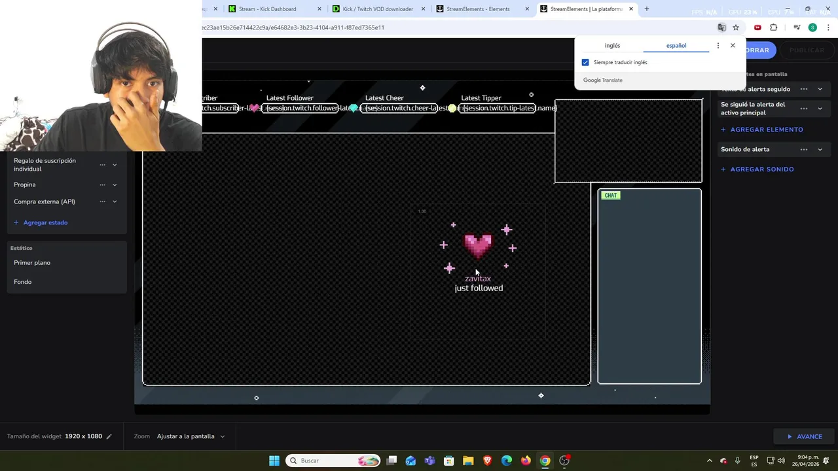Screen dimensions: 838x471
Task: Bookmark this page with the star icon
Action: coord(736,27)
